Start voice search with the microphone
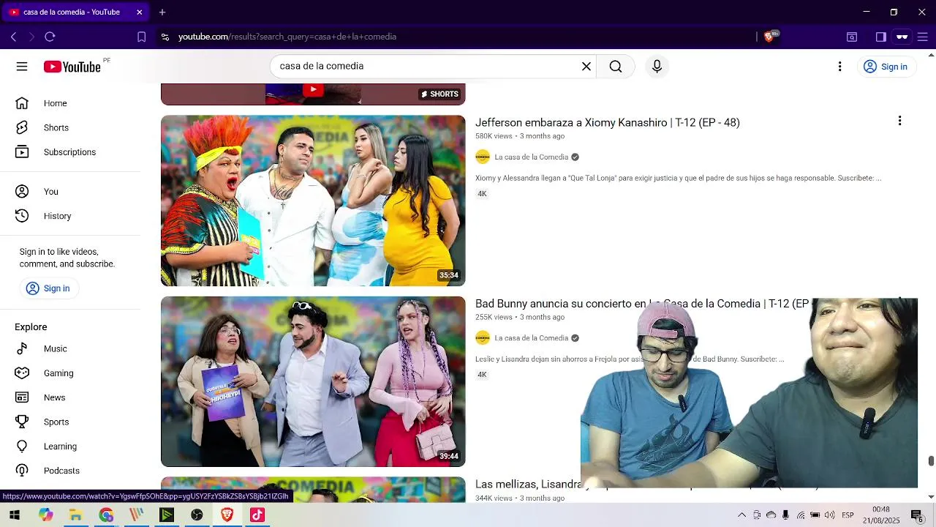 (x=657, y=67)
